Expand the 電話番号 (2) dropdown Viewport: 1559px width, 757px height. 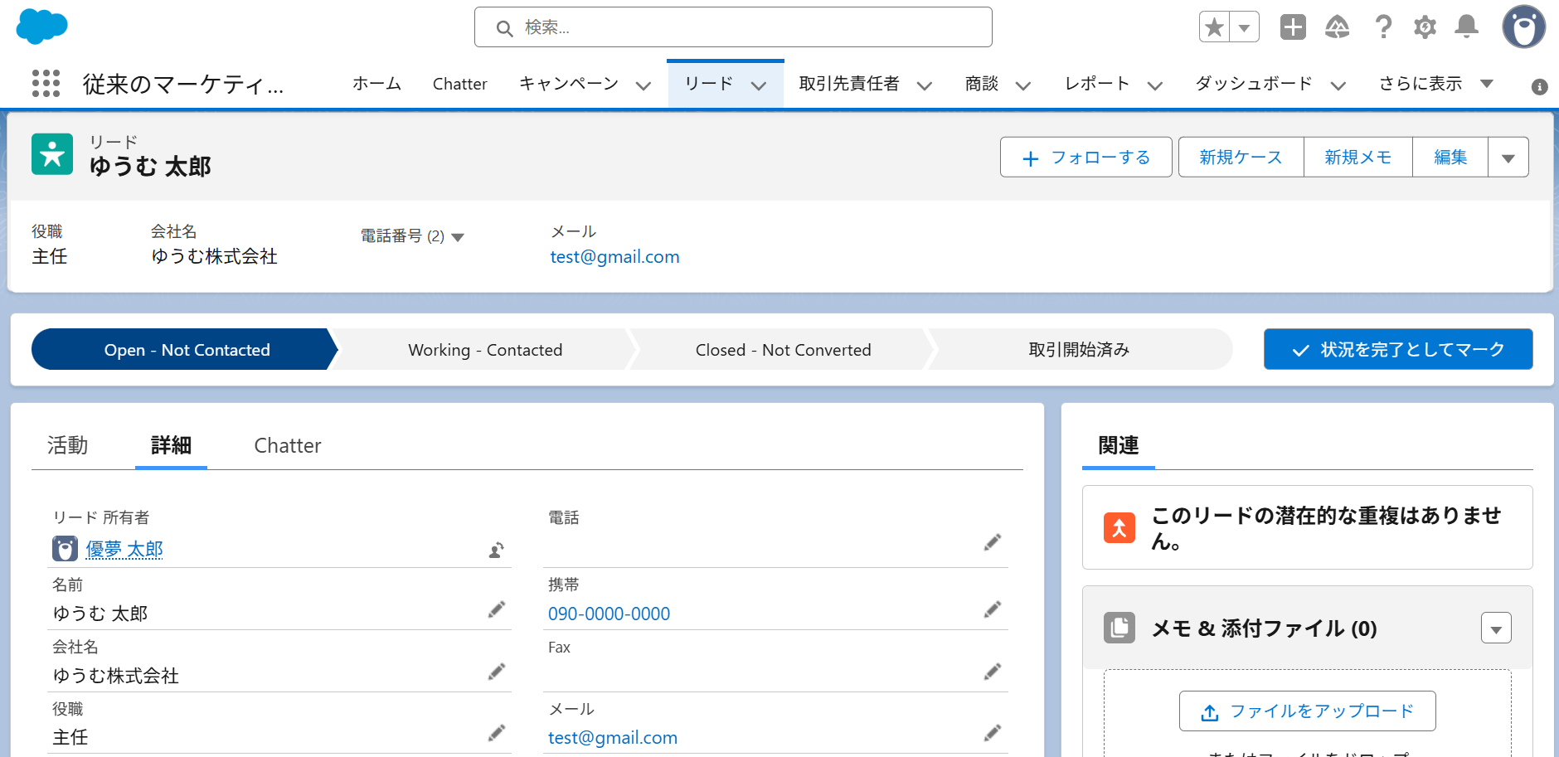(x=457, y=237)
